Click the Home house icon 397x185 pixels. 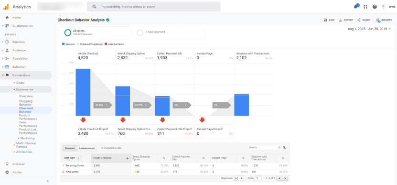pyautogui.click(x=7, y=18)
